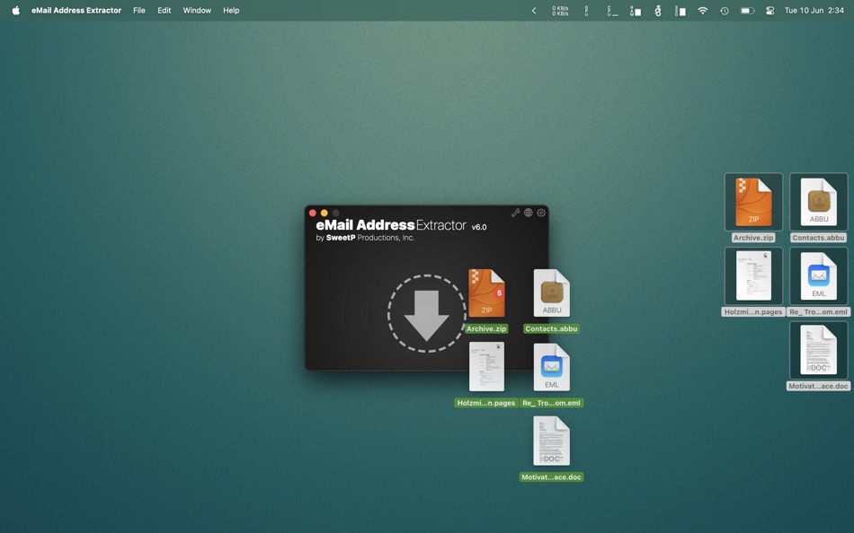Screen dimensions: 854x533
Task: Click the network speed KB/s menu bar item
Action: [560, 11]
